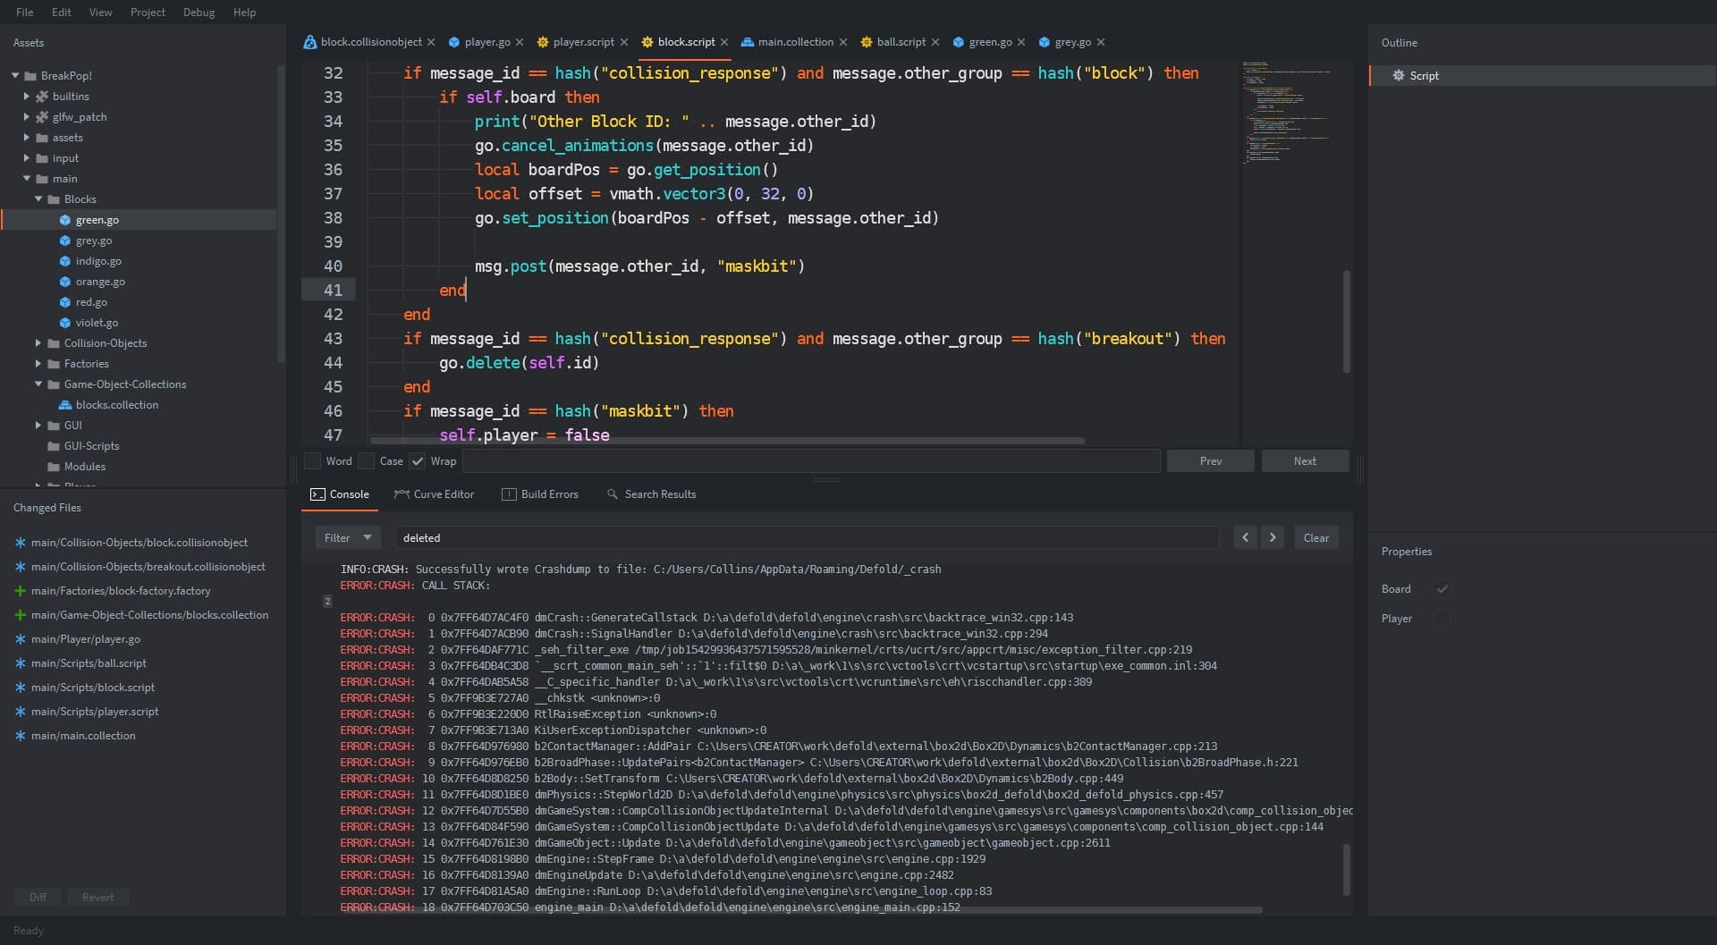1717x945 pixels.
Task: Open the console Filter dropdown
Action: pyautogui.click(x=347, y=537)
